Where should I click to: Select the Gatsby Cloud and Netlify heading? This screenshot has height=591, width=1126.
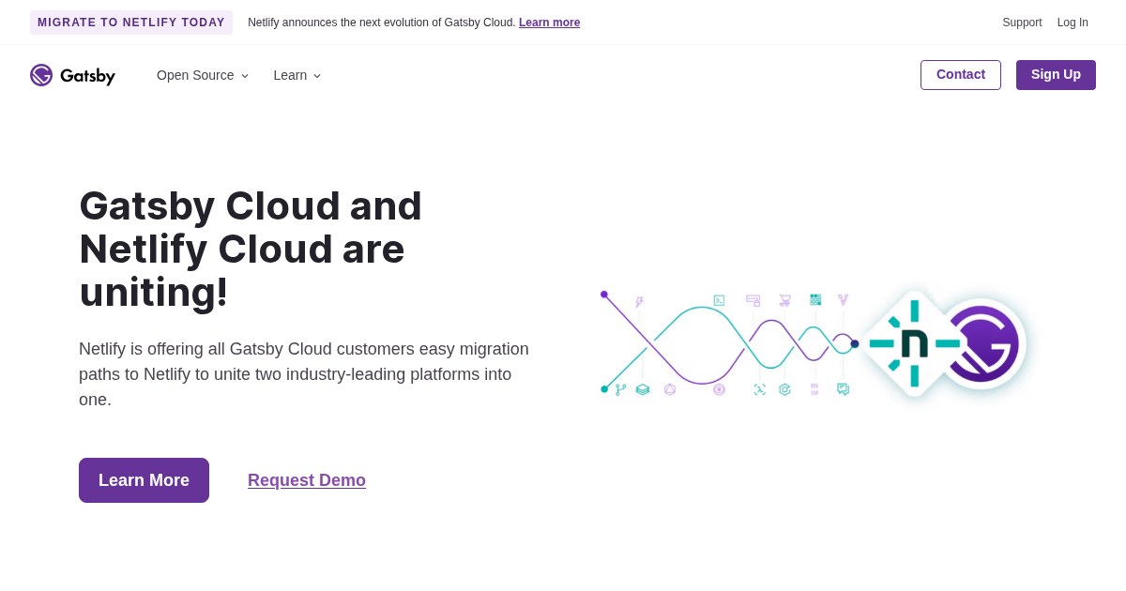[251, 249]
